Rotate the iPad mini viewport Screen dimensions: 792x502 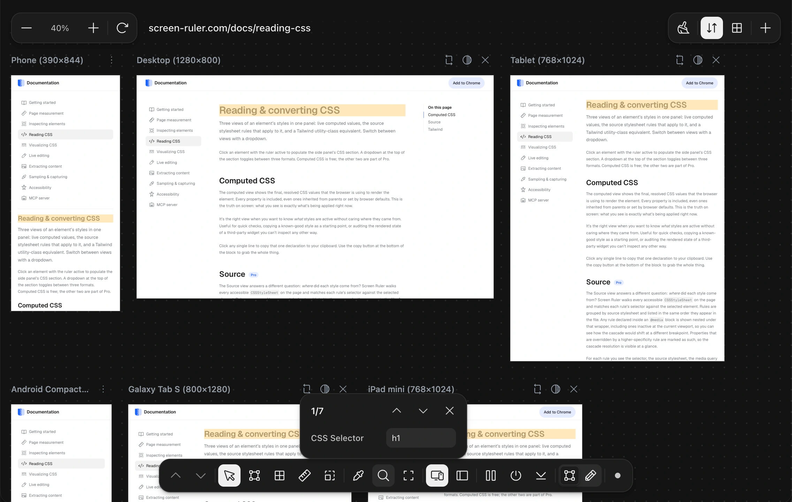point(538,389)
